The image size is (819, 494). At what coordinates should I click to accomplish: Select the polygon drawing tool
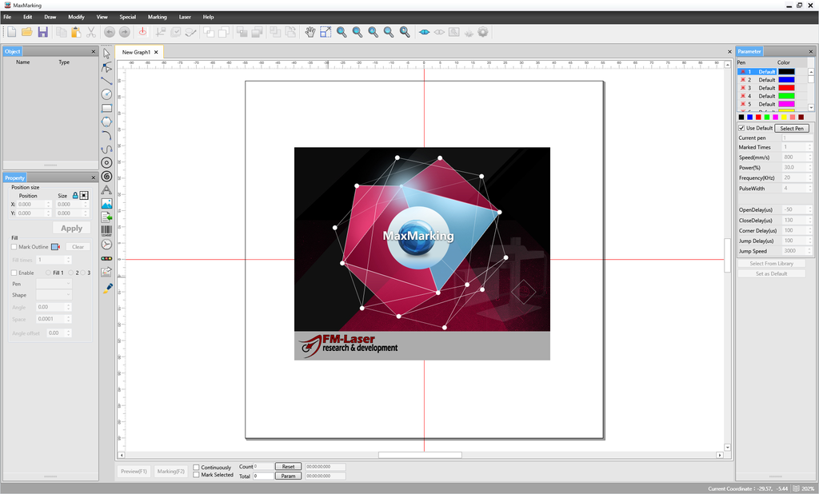[106, 122]
